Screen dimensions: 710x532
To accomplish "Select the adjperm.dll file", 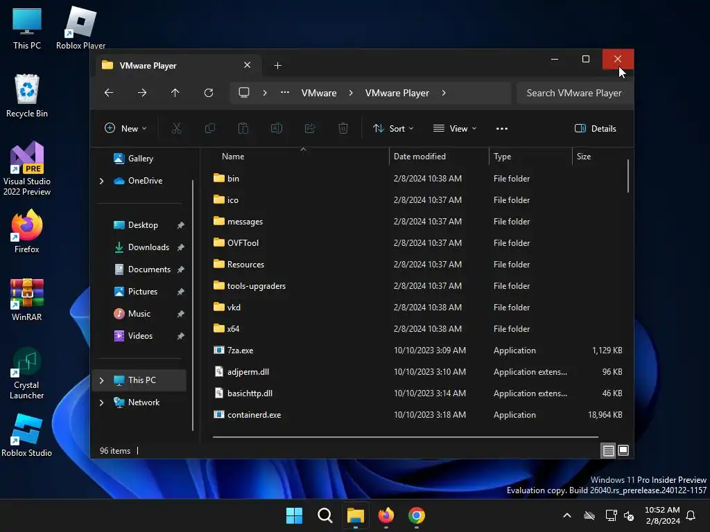I will pos(248,372).
